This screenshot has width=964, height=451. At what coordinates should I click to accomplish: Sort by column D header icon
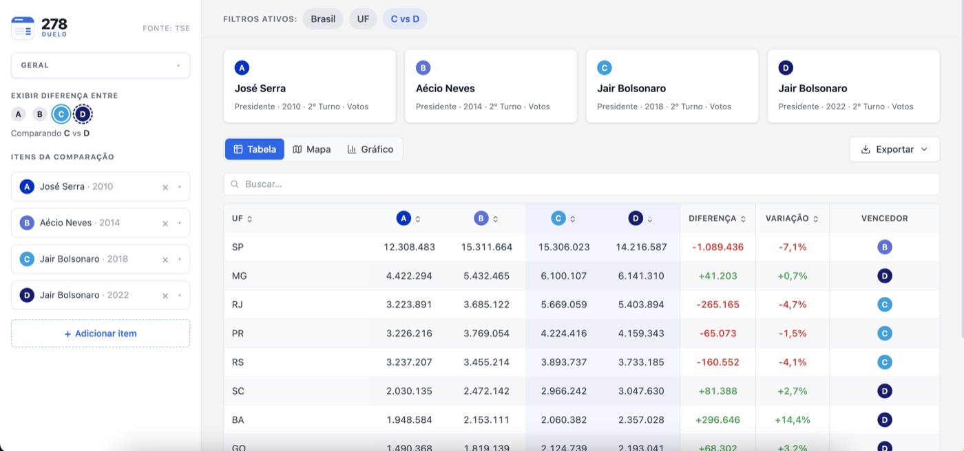[x=636, y=219]
